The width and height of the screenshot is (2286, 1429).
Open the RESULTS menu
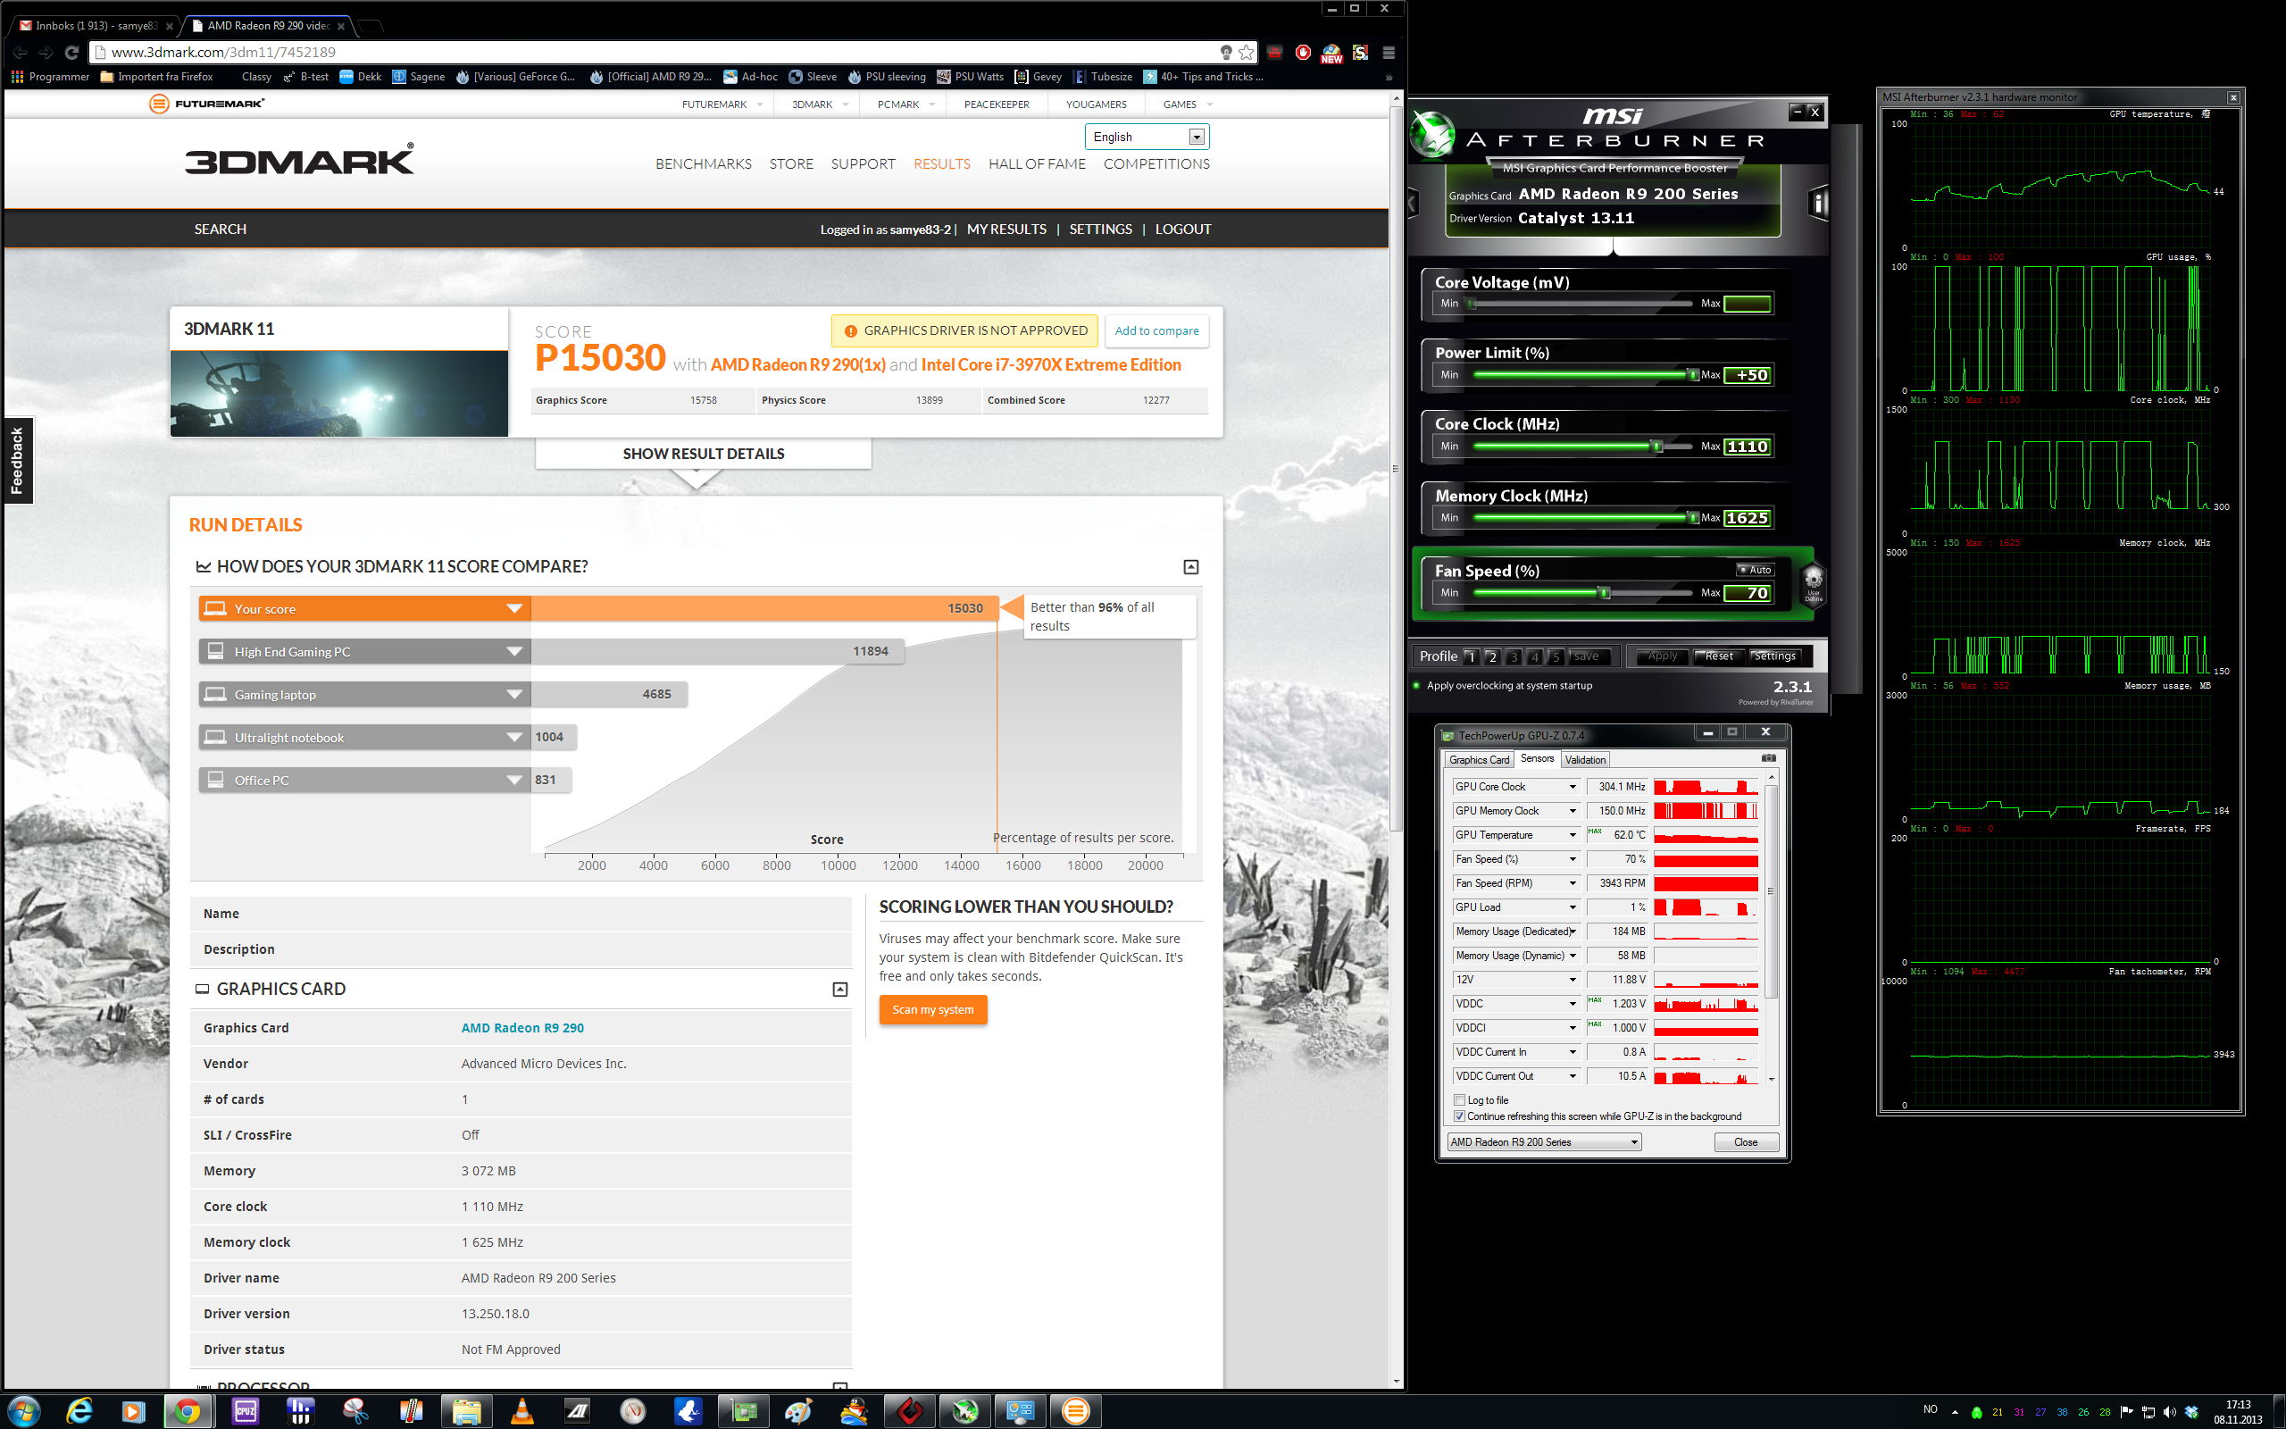pos(942,163)
